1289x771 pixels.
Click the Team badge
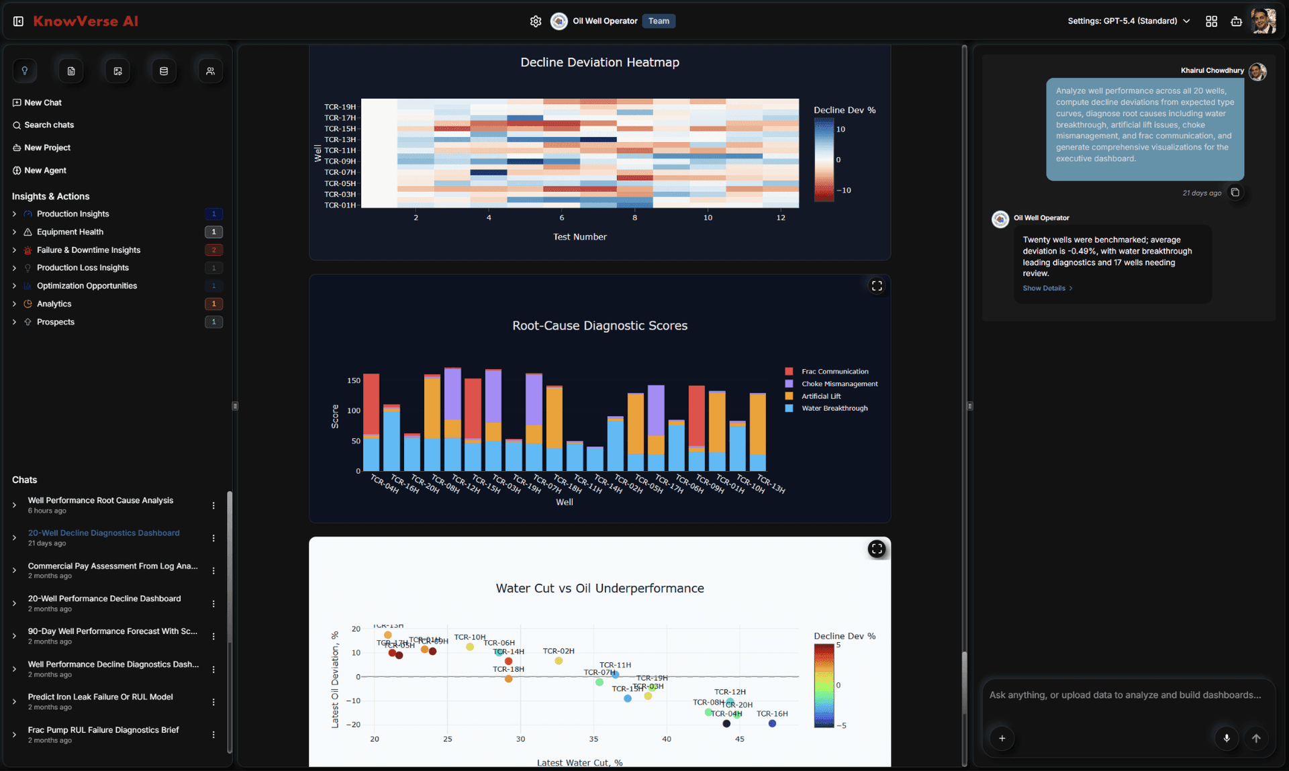click(659, 21)
